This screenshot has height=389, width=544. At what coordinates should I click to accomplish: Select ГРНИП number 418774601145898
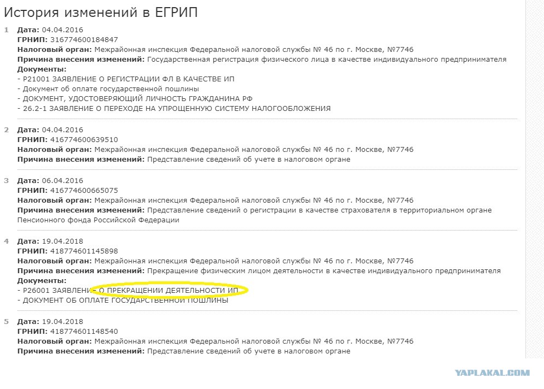coord(84,251)
